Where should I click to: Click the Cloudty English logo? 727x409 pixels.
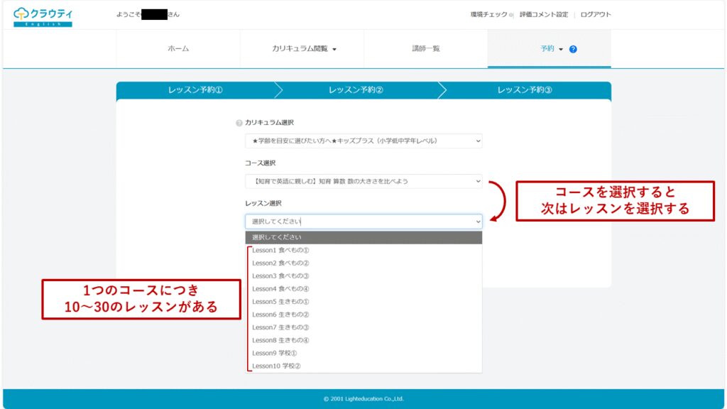click(43, 16)
